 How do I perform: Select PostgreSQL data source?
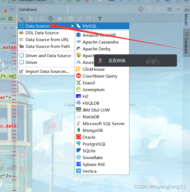[x=102, y=144]
